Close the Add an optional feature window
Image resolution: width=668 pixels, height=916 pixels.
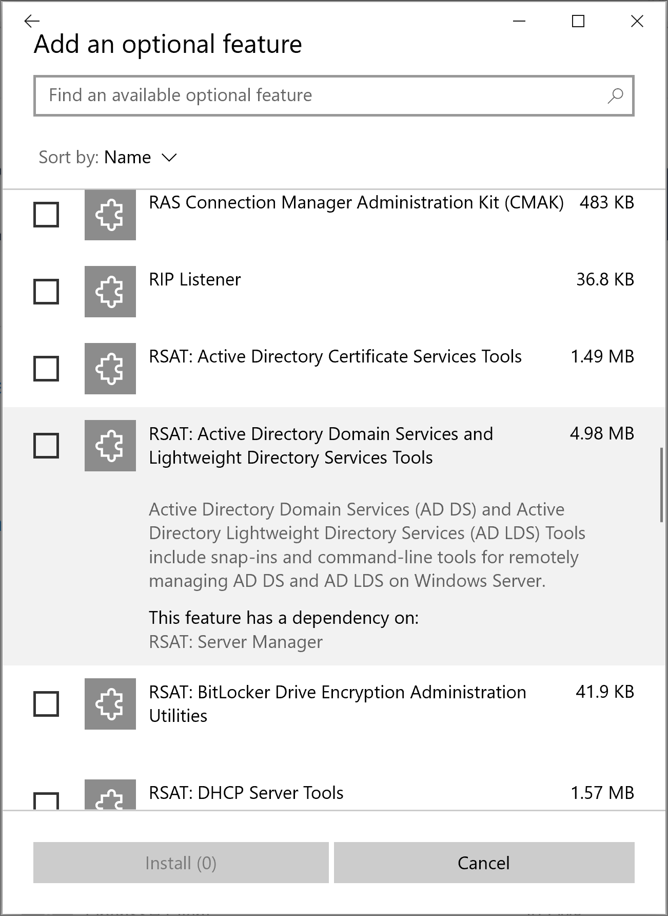pyautogui.click(x=637, y=21)
